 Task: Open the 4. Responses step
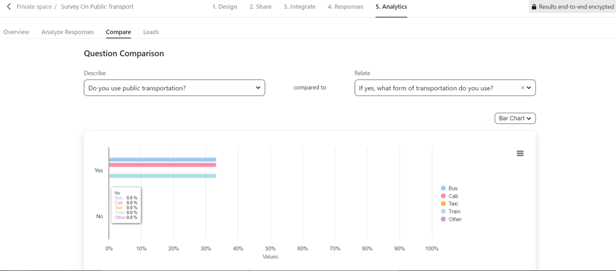[345, 7]
